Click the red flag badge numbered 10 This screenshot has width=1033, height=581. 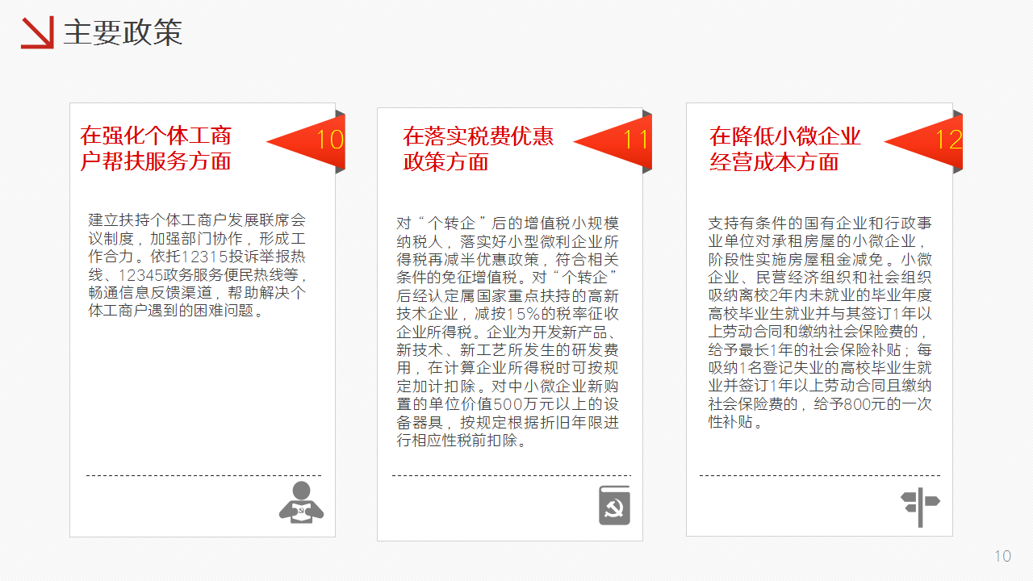pos(311,141)
